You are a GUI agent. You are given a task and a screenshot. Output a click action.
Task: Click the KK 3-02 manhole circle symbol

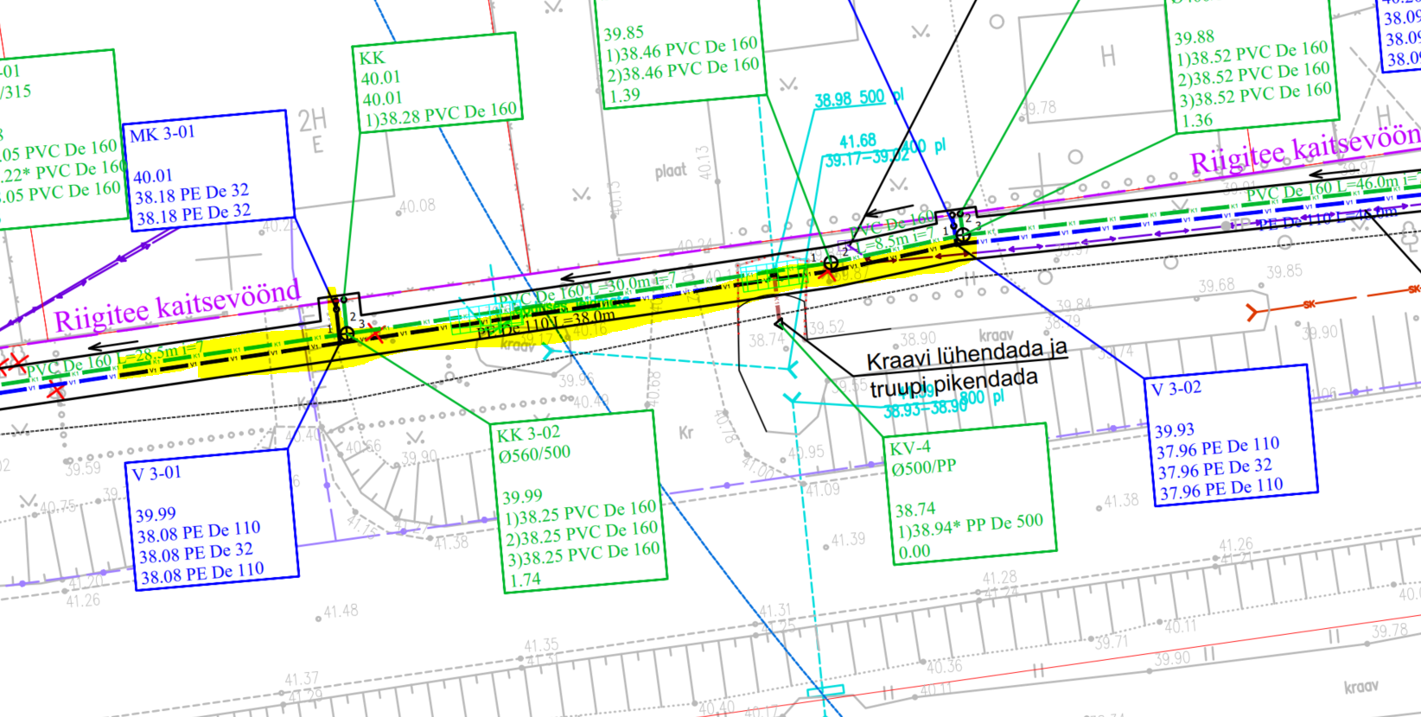347,333
